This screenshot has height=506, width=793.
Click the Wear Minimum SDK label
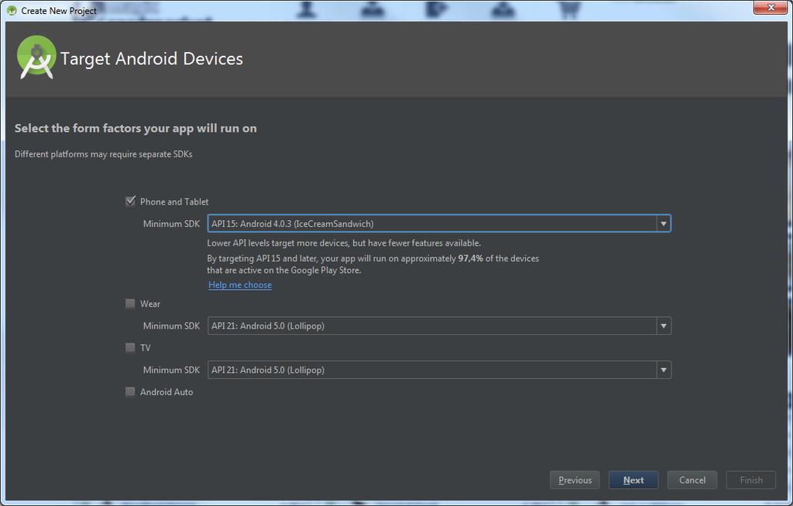[x=171, y=326]
